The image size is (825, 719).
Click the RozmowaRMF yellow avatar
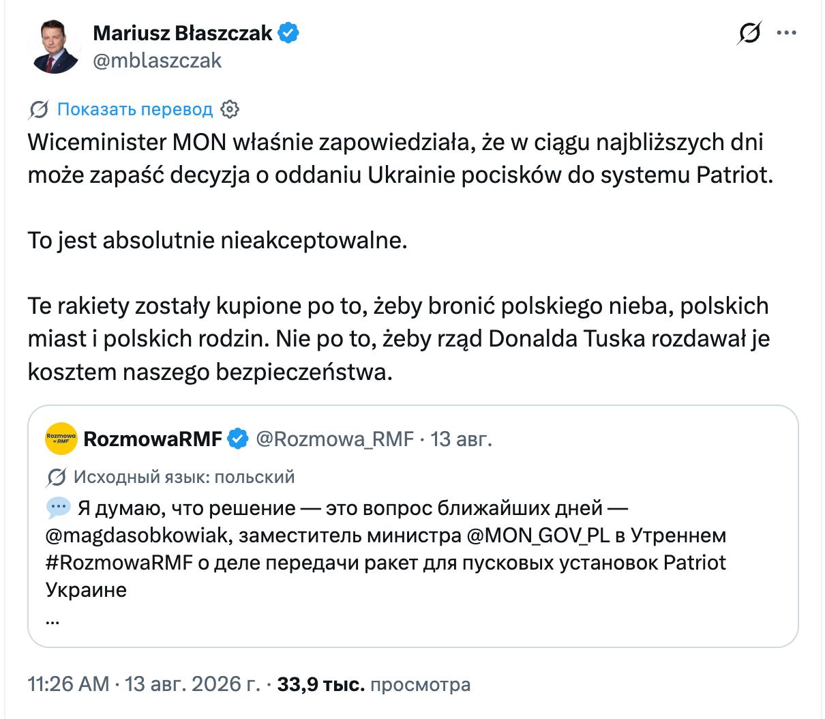pyautogui.click(x=61, y=439)
